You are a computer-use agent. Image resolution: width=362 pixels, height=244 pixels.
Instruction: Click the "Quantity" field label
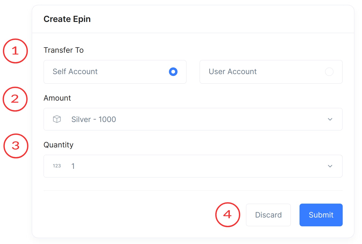[58, 145]
